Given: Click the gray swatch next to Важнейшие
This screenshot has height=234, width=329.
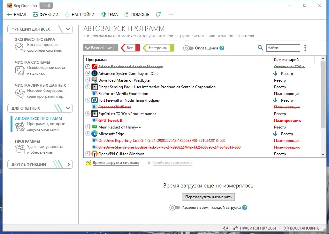Looking at the screenshot, I should coord(116,48).
